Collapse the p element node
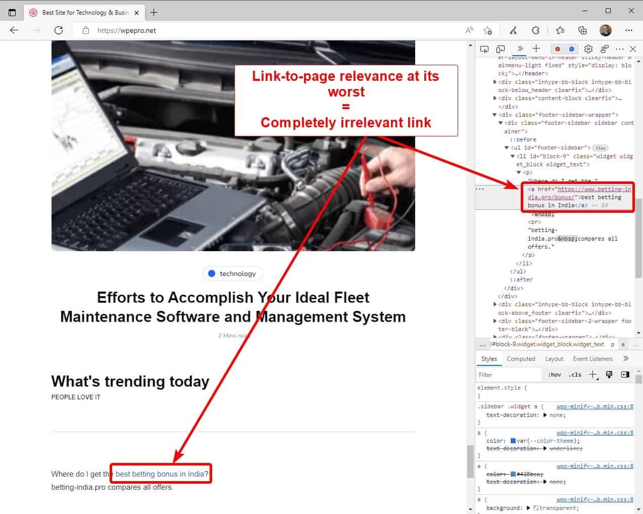The width and height of the screenshot is (643, 514). (x=519, y=172)
